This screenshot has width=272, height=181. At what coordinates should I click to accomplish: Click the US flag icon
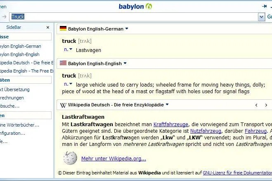coord(63,63)
